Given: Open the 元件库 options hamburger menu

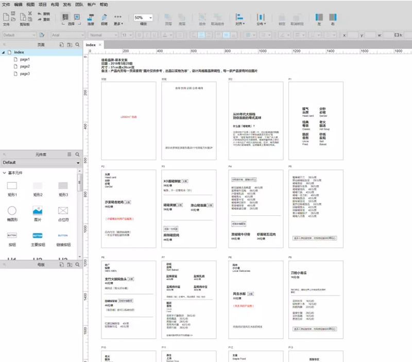Looking at the screenshot, I should pyautogui.click(x=70, y=154).
